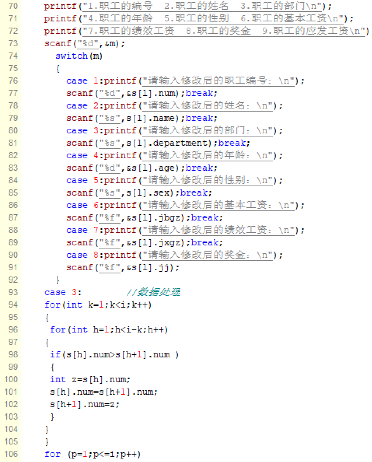The image size is (372, 462).
Task: Click line number 70 in the gutter
Action: coord(13,6)
